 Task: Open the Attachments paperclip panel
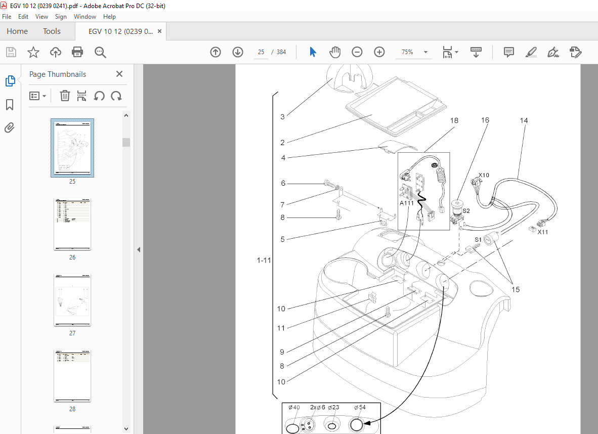tap(10, 127)
